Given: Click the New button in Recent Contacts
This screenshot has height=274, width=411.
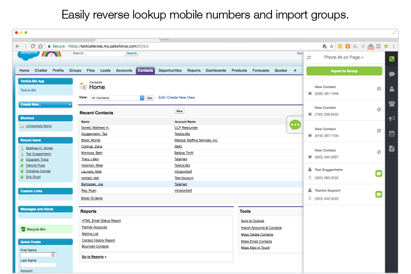Looking at the screenshot, I should point(180,111).
